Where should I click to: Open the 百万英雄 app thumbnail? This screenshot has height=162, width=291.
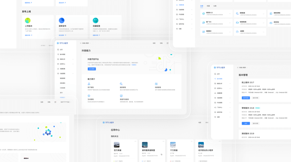point(117,145)
